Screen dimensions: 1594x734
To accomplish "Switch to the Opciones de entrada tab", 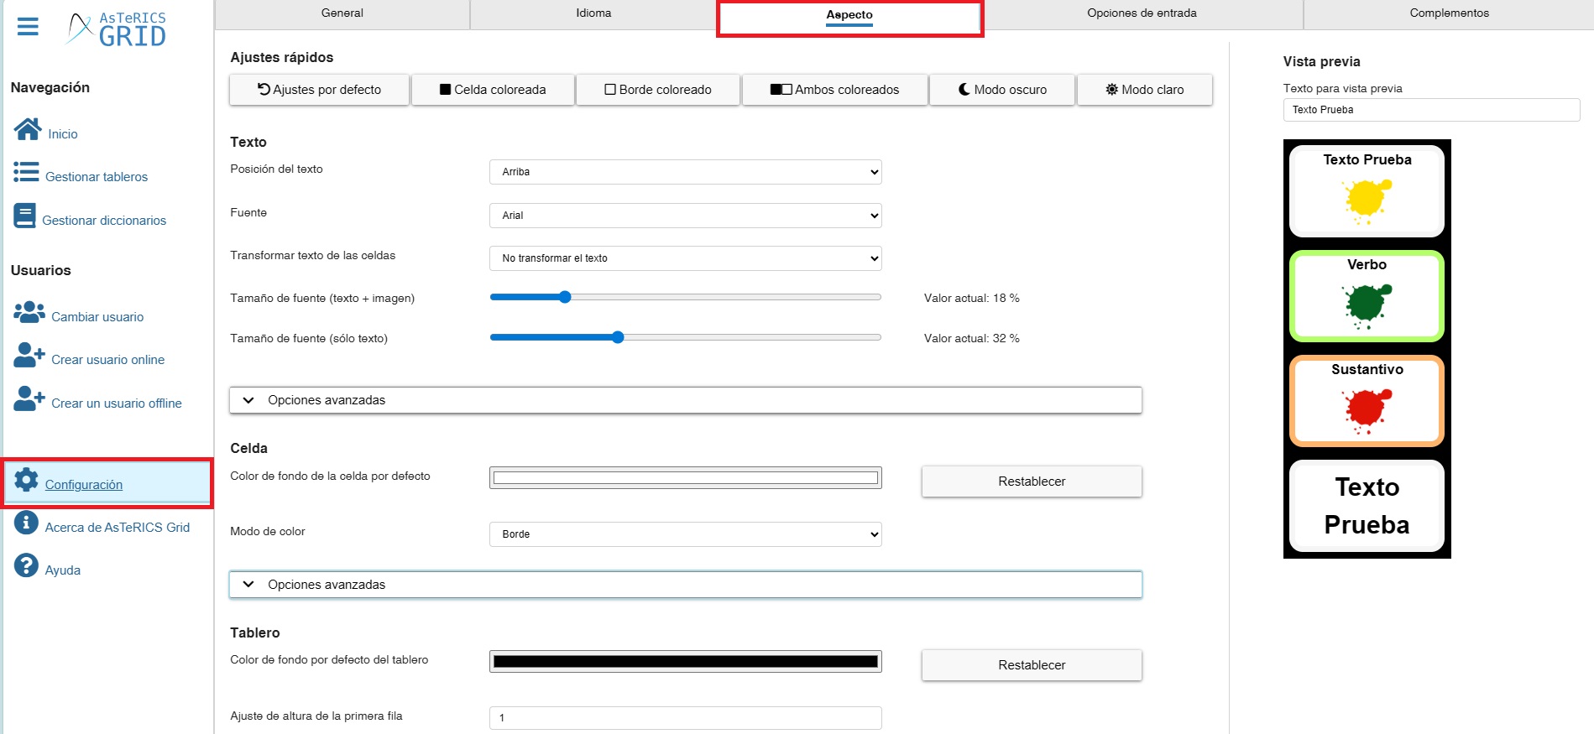I will click(1142, 13).
